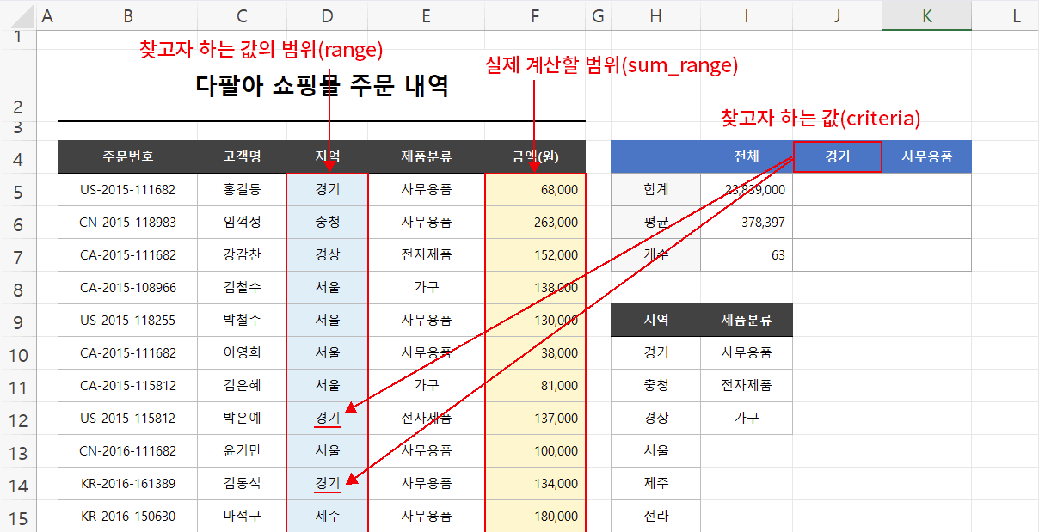Screen dimensions: 1039x532
Task: Select customer name 김은혜
Action: pos(242,385)
